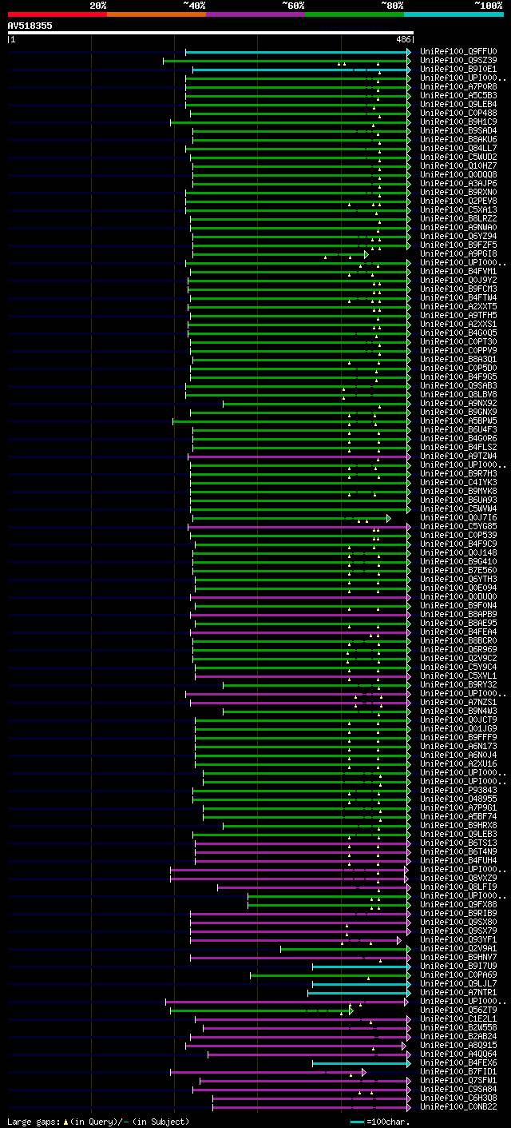
Task: Choose the UniRef100_C4IYK3 hit label
Action: coord(458,483)
